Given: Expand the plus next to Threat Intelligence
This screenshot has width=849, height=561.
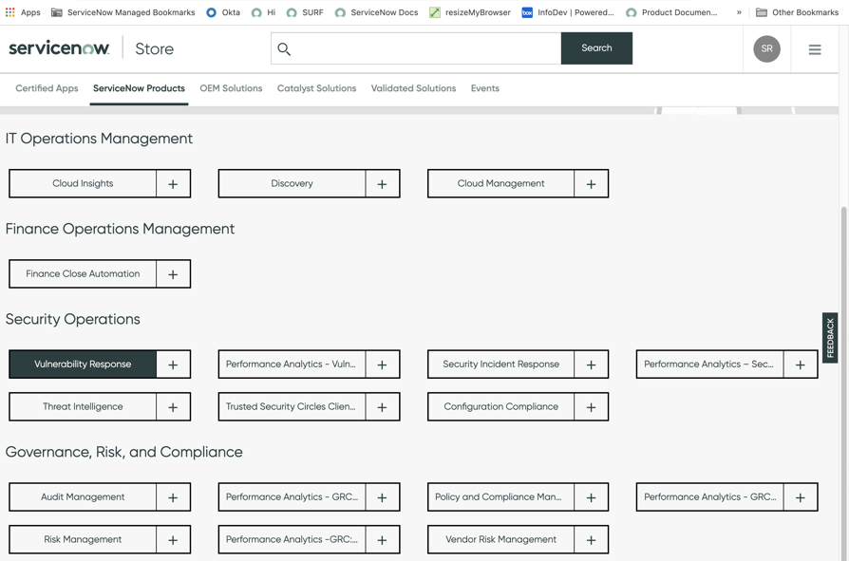Looking at the screenshot, I should [x=173, y=407].
